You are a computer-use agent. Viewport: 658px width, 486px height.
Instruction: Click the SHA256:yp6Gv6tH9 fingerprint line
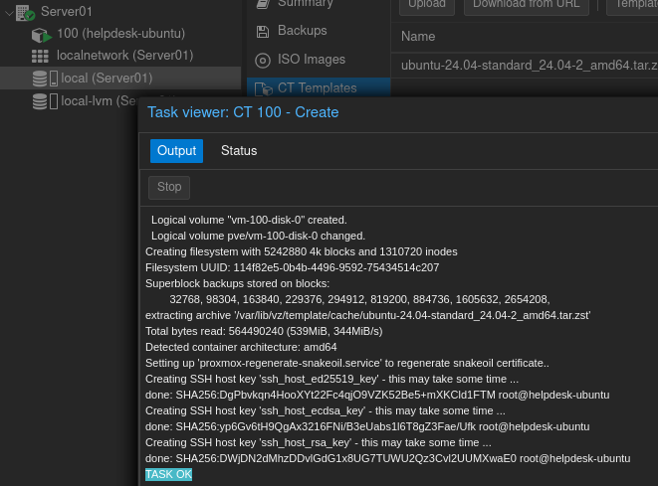[x=367, y=427]
